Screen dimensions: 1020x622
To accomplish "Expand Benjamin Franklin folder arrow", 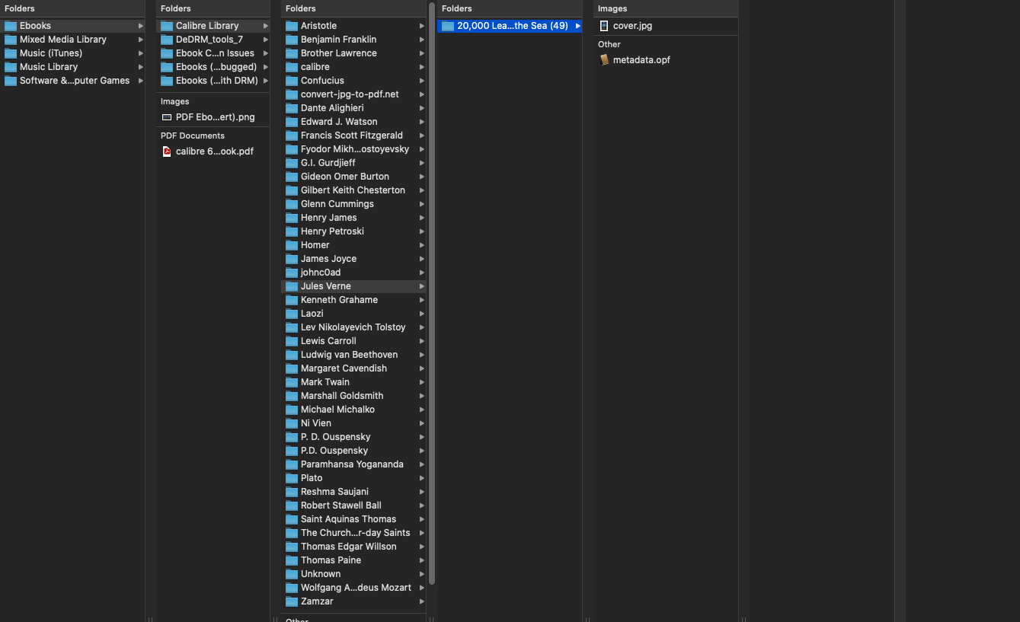I will 422,40.
